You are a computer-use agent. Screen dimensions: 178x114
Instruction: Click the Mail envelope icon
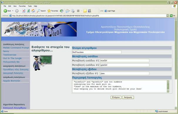click(67, 11)
